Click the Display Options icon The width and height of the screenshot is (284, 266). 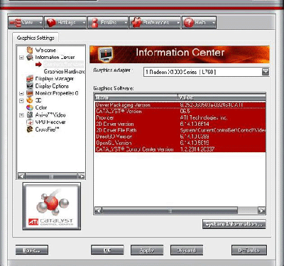[x=30, y=86]
